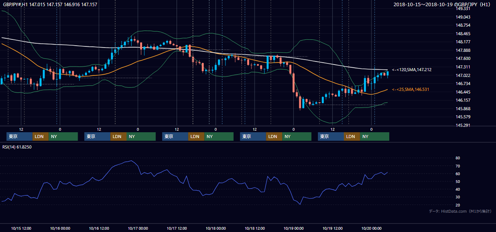Image resolution: width=496 pixels, height=232 pixels.
Task: Click price axis value 149.331
Action: [463, 9]
